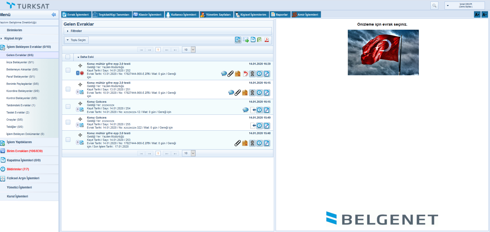Collapse the left Menü panel arrow
Viewport: 490px width, 232px height.
tap(54, 15)
